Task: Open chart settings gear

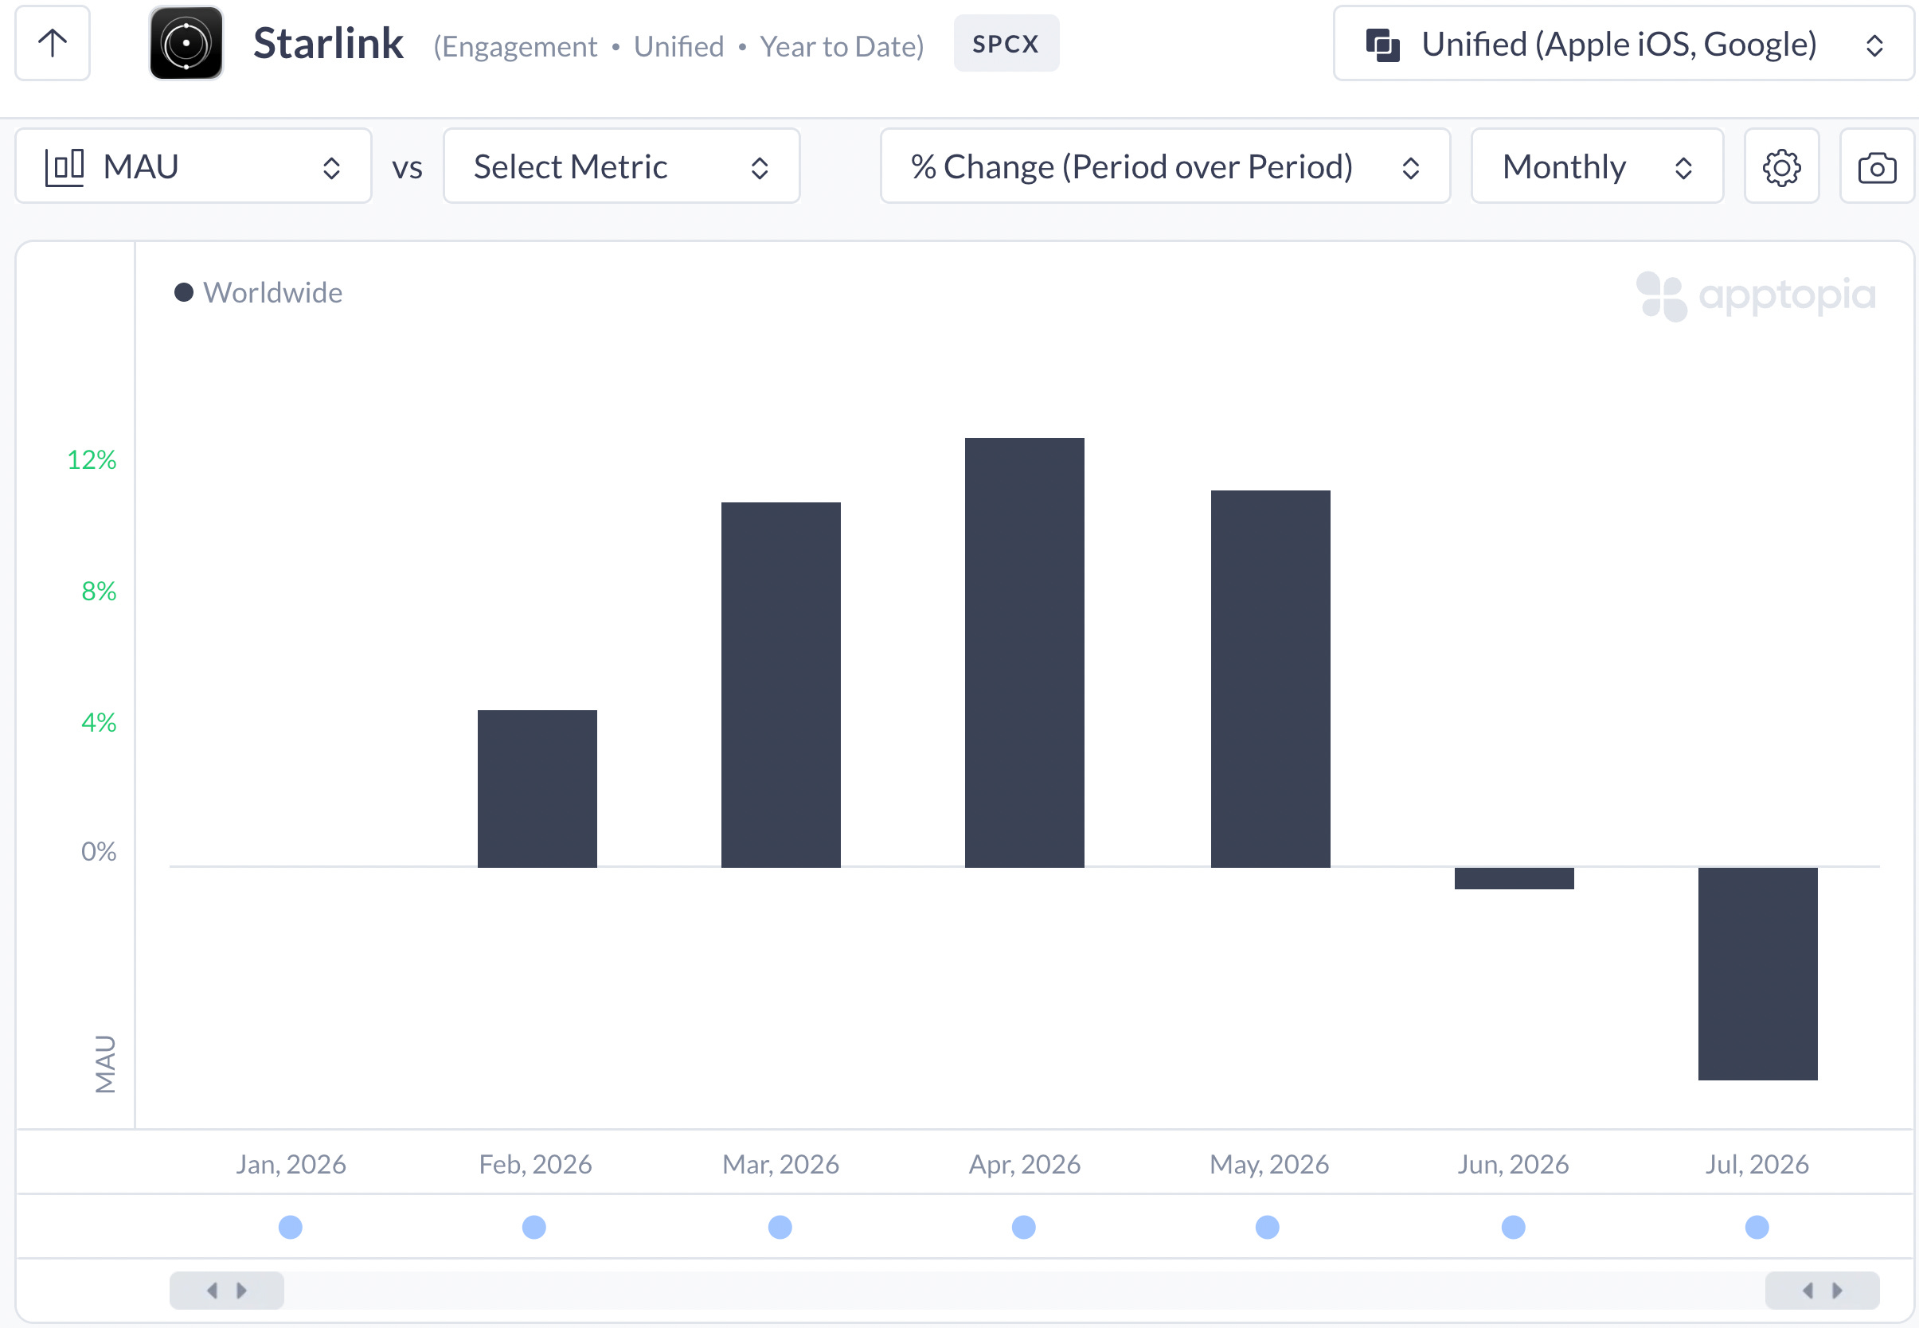Action: click(1781, 166)
